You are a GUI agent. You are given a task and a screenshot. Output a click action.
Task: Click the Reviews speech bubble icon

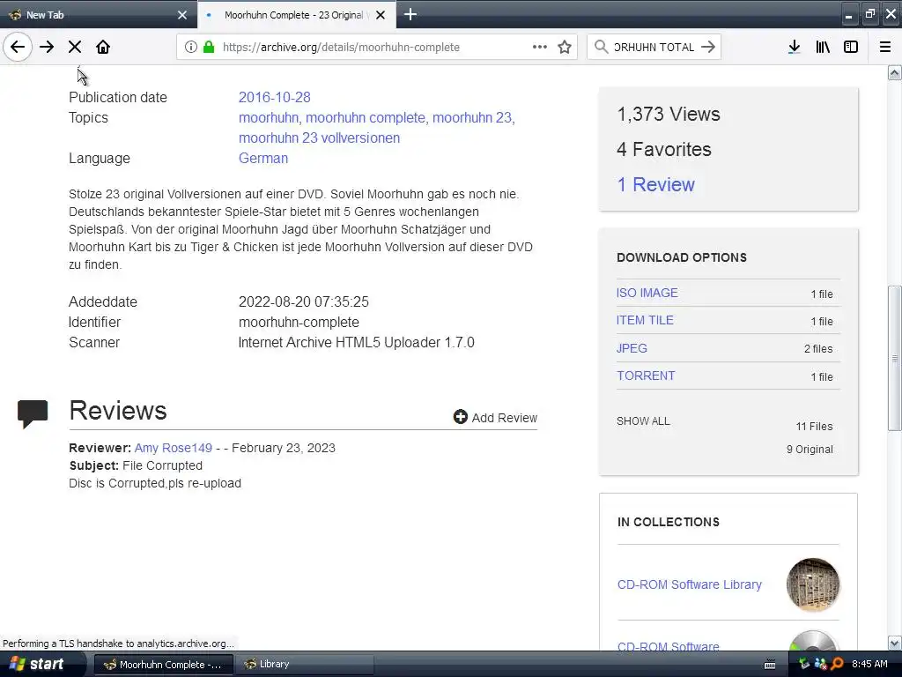click(33, 413)
